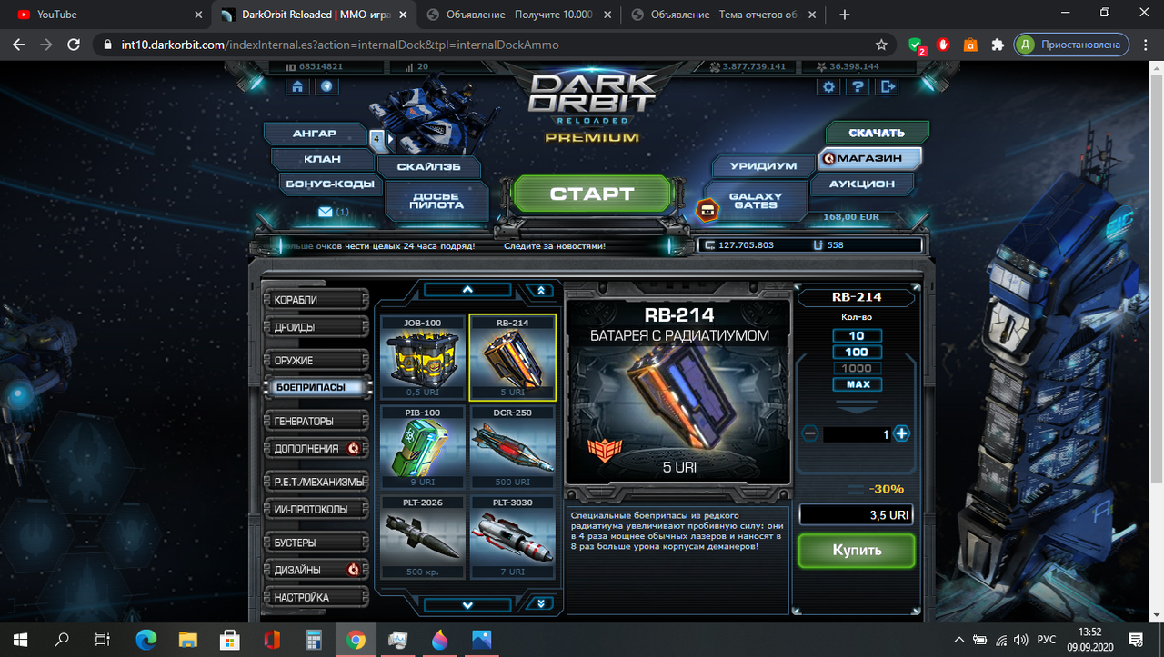Click the green Купить buy button
The image size is (1164, 657).
[857, 551]
